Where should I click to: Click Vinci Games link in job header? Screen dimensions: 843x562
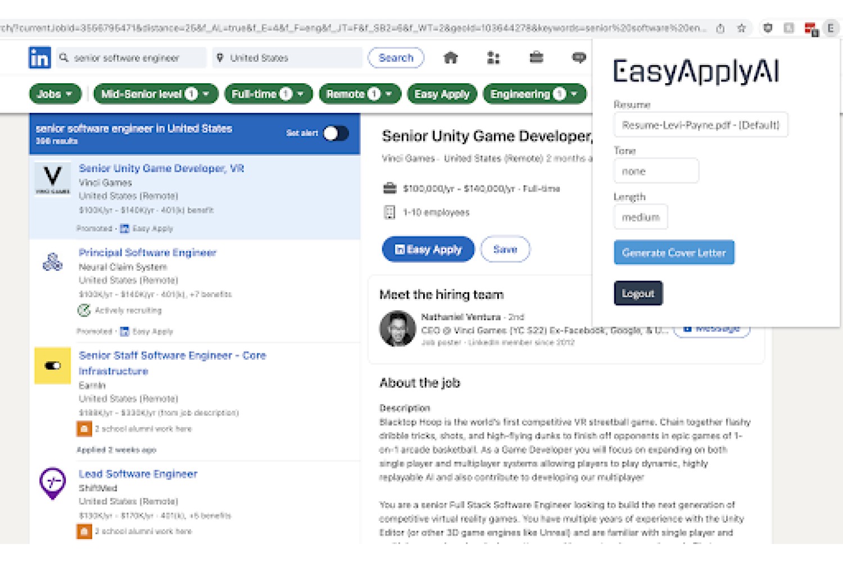tap(408, 158)
